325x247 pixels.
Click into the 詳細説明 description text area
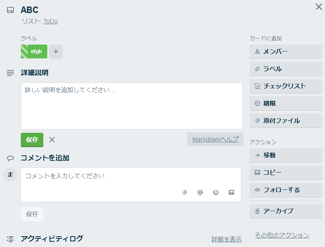(x=131, y=106)
